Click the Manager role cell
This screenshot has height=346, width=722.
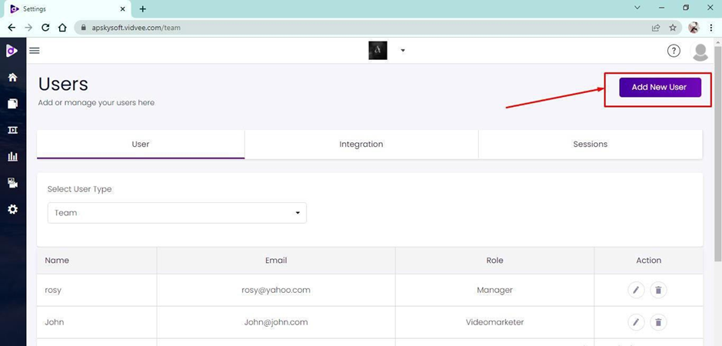pyautogui.click(x=494, y=290)
